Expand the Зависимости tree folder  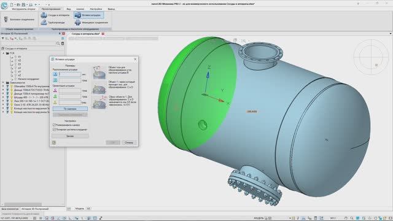tap(4, 82)
